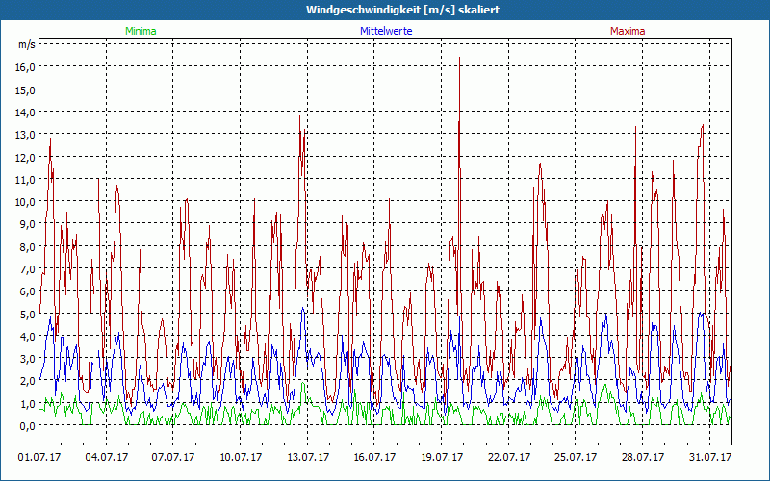Click the 1,0 y-axis value
Viewport: 770px width, 481px height.
click(28, 403)
